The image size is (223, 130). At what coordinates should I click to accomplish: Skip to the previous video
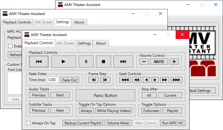[38, 62]
